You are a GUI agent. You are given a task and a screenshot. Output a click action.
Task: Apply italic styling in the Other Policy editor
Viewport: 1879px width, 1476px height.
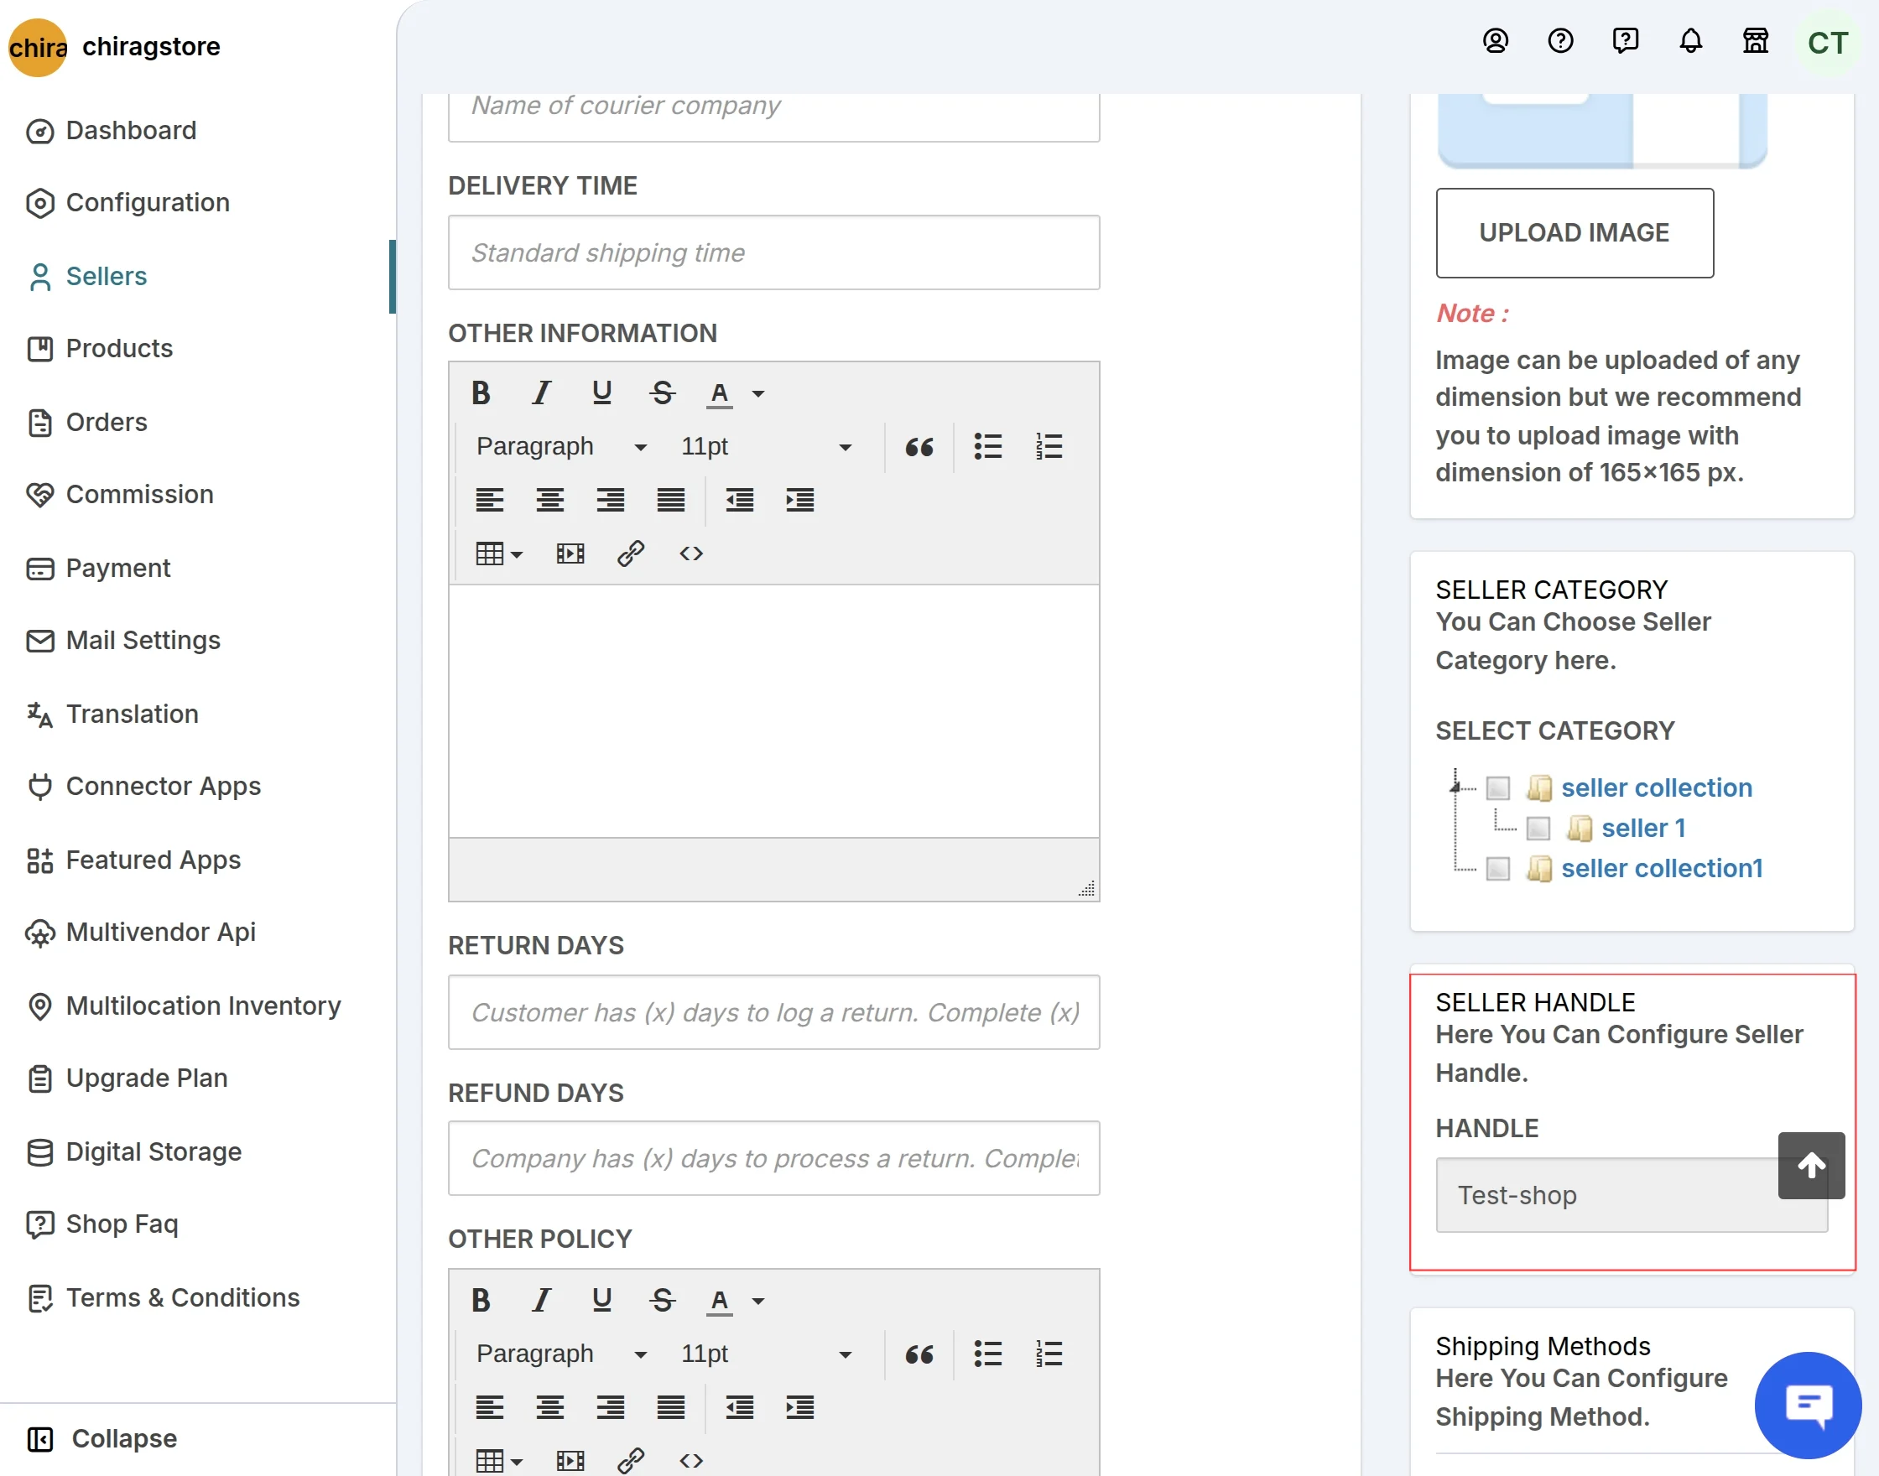pyautogui.click(x=541, y=1300)
